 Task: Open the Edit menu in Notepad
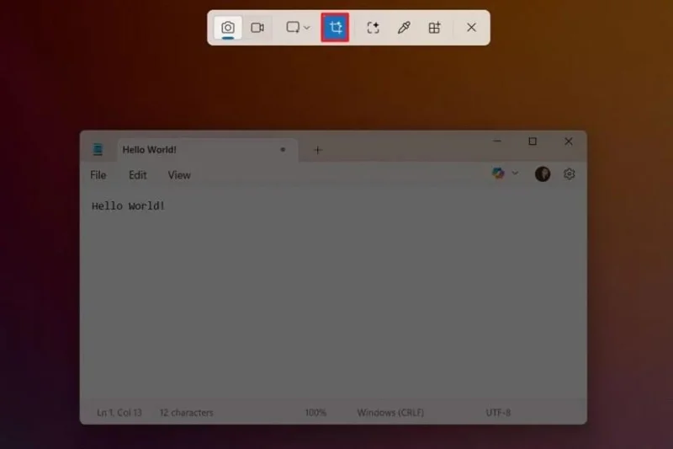pyautogui.click(x=138, y=175)
